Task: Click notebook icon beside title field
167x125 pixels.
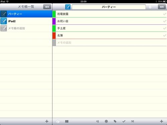Action: click(68, 7)
